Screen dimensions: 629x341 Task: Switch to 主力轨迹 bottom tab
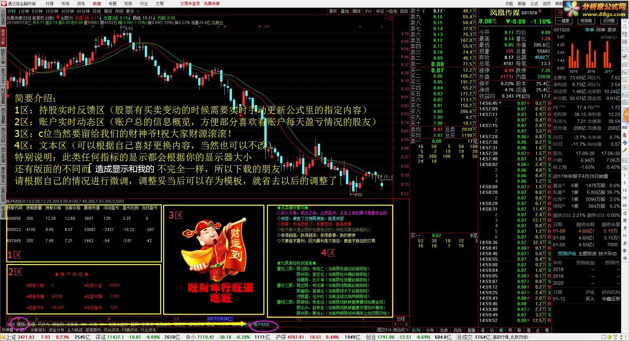(x=75, y=330)
